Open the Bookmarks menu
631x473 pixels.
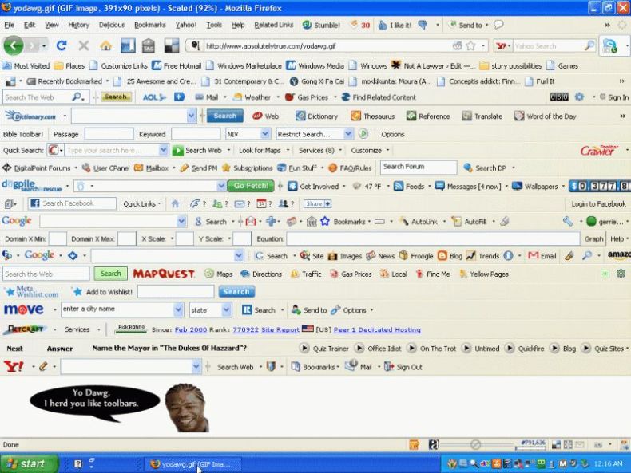[149, 25]
